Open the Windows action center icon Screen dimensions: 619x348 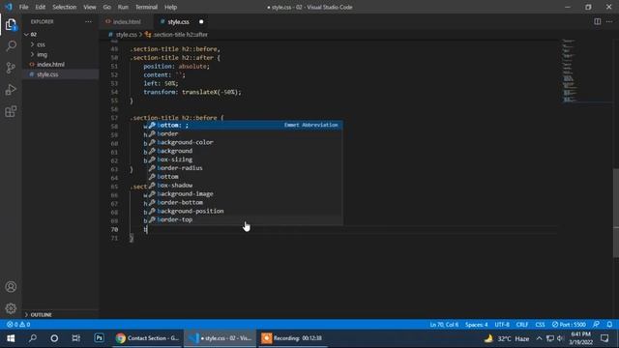(604, 338)
